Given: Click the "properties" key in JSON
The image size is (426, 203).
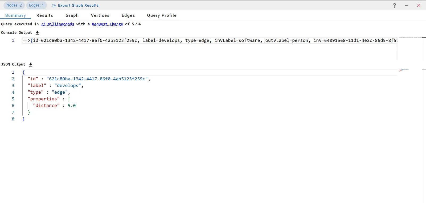Looking at the screenshot, I should (44, 99).
